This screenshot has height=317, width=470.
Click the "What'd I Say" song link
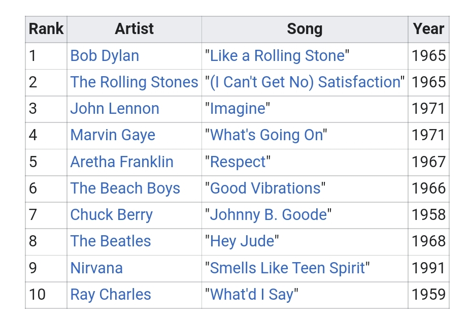tap(251, 295)
